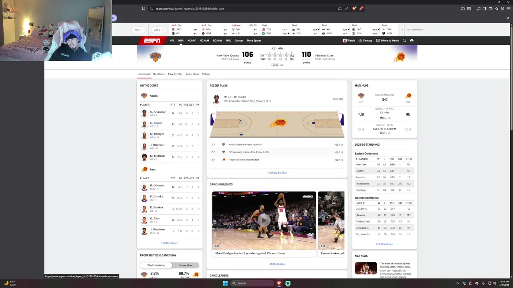Select the Game Flow toggle
The width and height of the screenshot is (513, 288).
click(x=186, y=265)
